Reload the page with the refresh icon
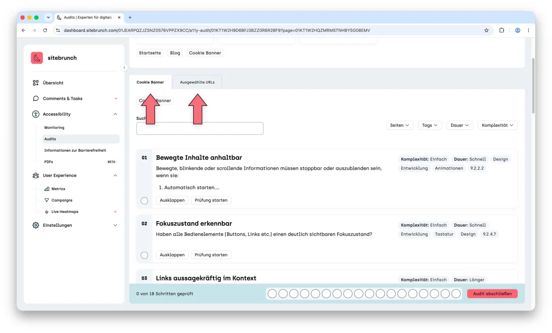 click(x=45, y=30)
